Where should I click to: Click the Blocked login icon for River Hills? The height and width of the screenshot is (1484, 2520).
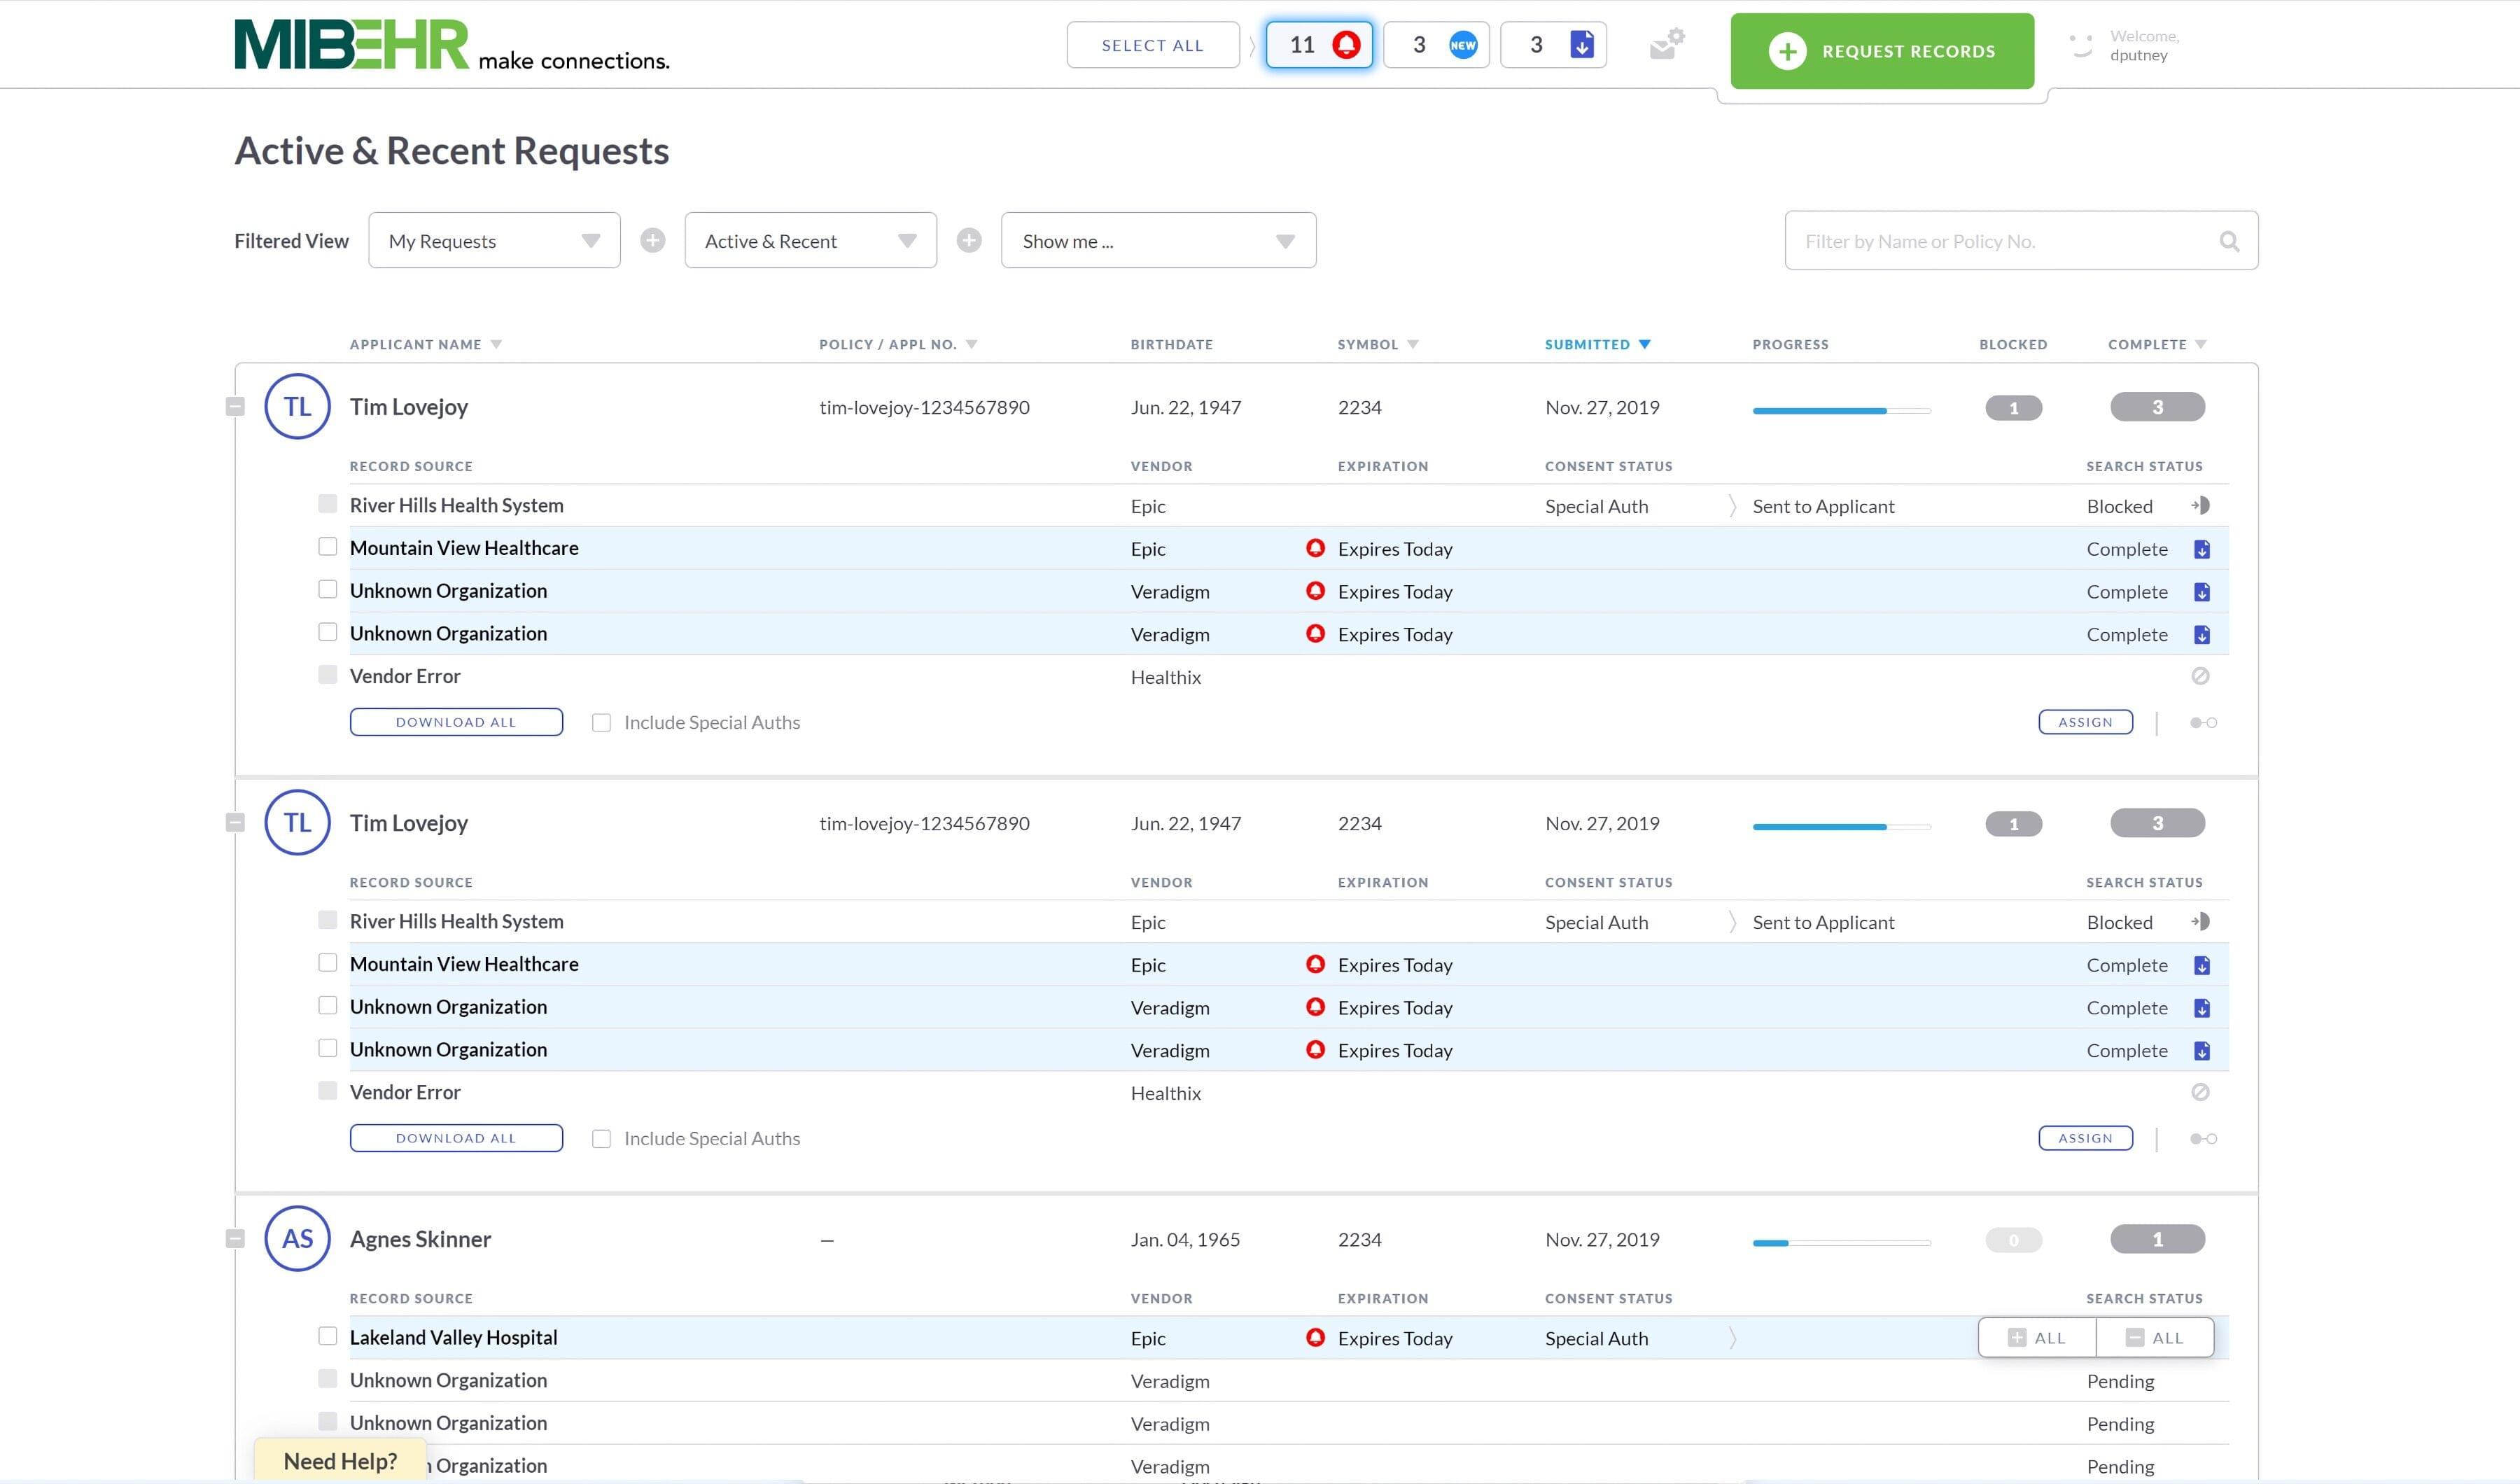coord(2200,506)
